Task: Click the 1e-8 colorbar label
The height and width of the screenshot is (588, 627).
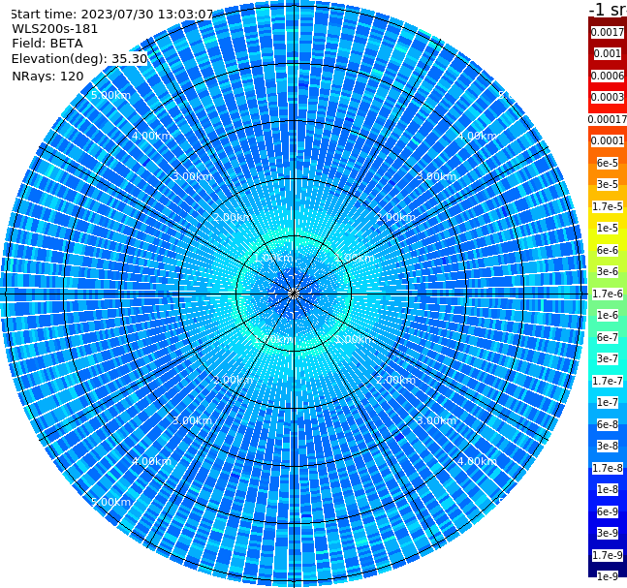Action: [608, 489]
